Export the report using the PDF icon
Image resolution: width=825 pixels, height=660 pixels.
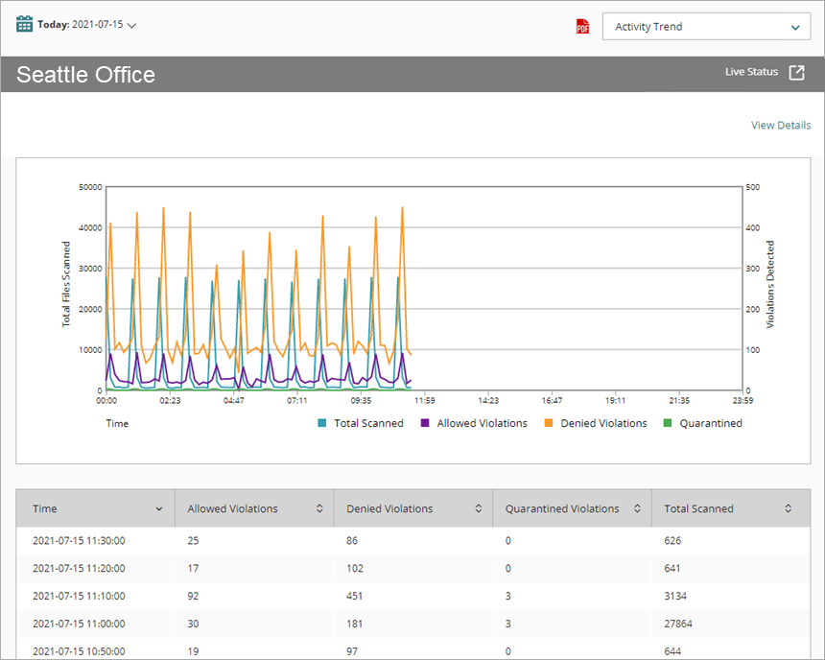pyautogui.click(x=582, y=27)
